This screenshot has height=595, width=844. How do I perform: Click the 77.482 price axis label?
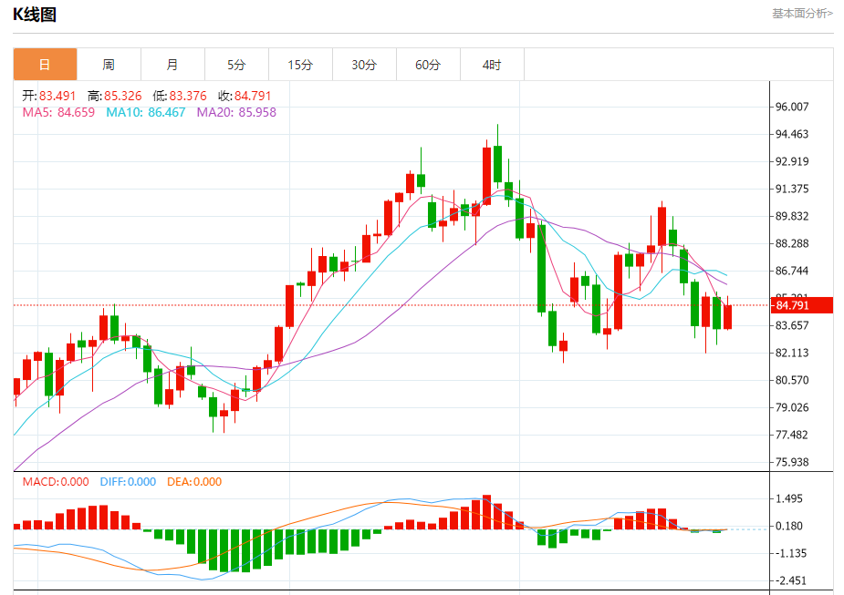tap(792, 435)
